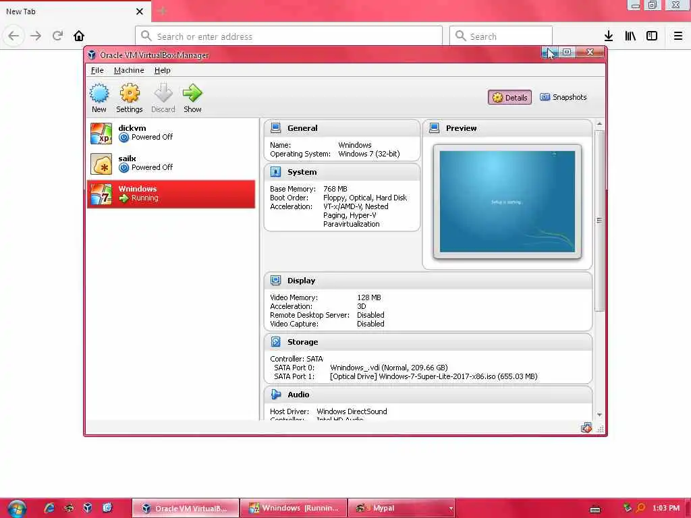
Task: Click the General section monitor icon
Action: [276, 128]
